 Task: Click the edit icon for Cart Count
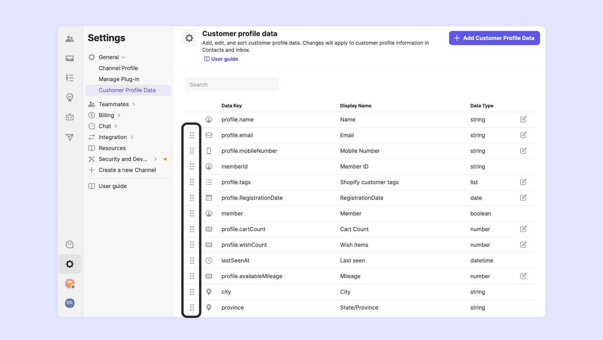coord(523,229)
